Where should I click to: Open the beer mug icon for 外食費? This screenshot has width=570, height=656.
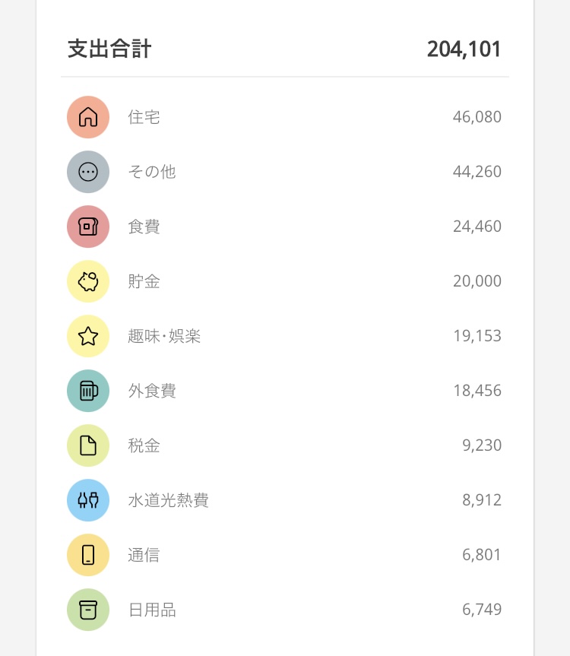click(x=88, y=391)
